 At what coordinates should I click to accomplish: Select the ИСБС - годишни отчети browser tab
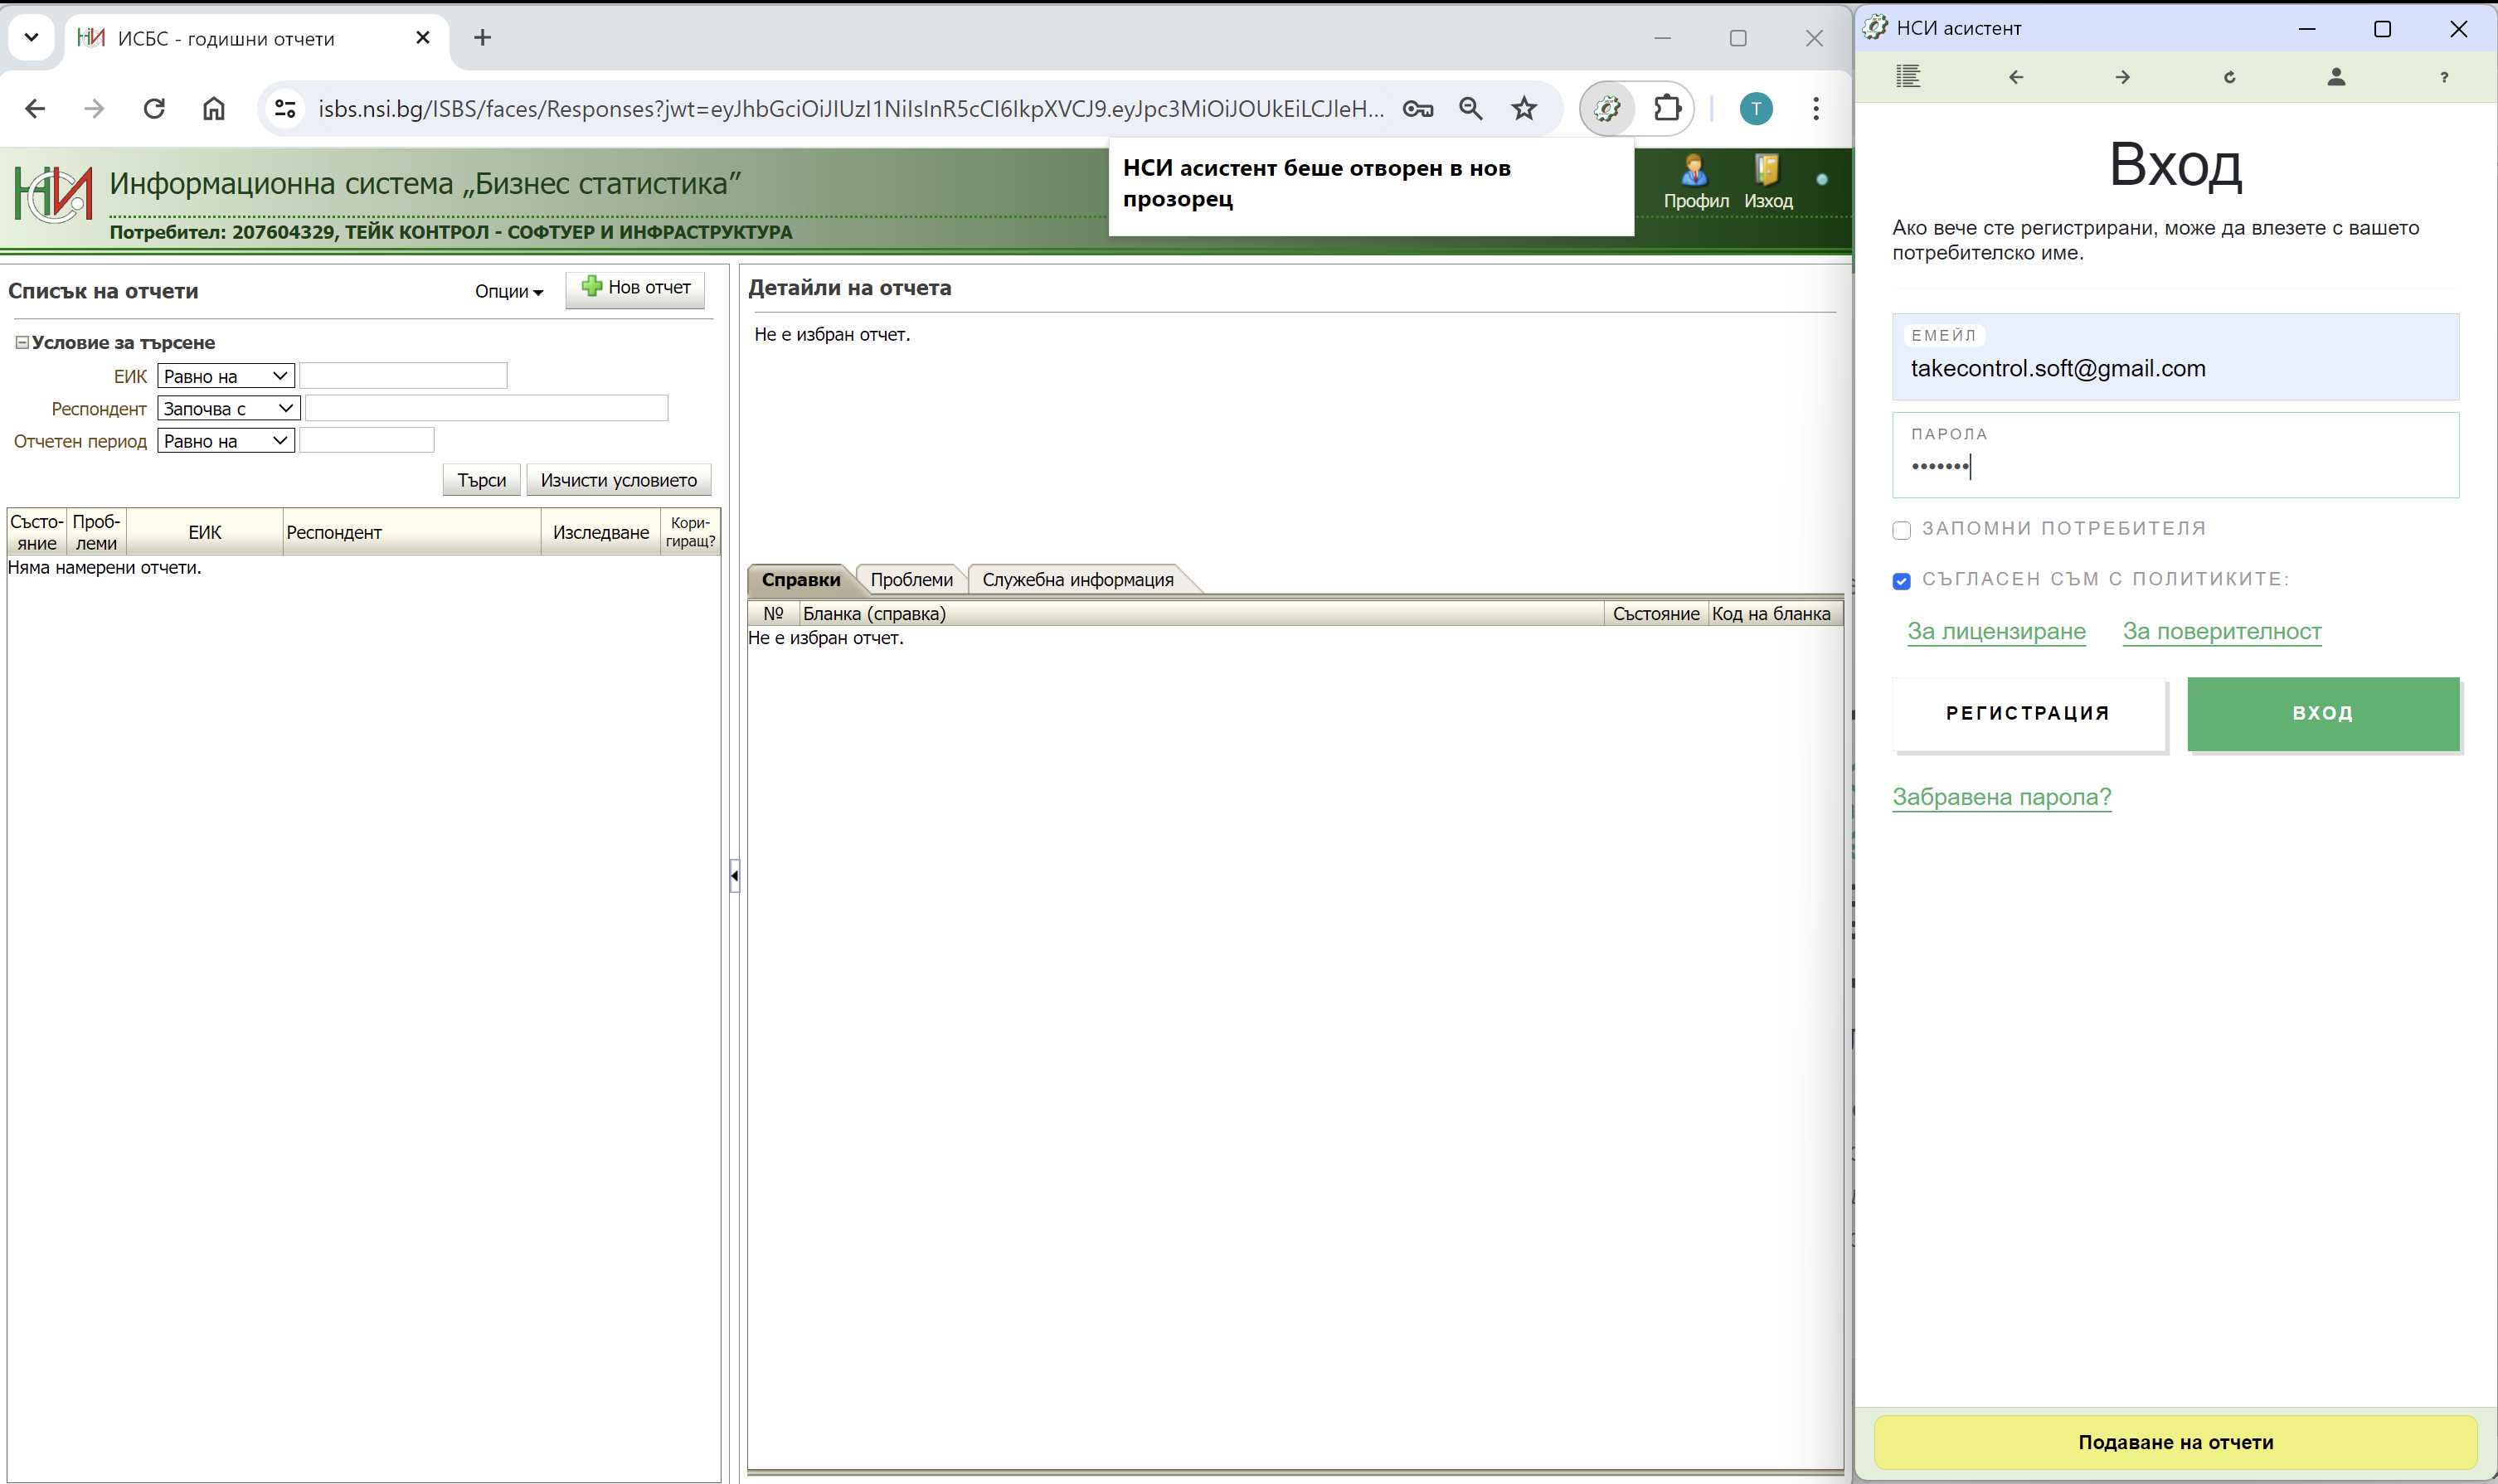[255, 38]
